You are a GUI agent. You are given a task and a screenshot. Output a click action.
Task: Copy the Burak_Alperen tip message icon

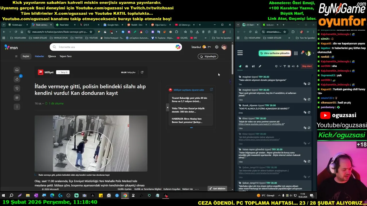[x=305, y=112]
